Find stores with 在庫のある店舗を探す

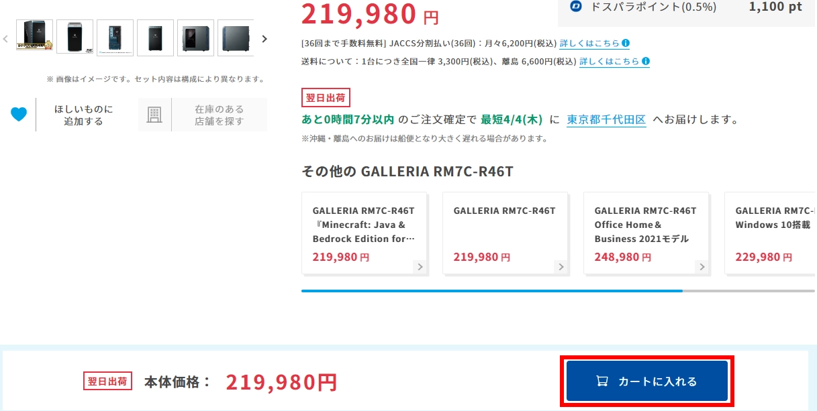coord(220,115)
